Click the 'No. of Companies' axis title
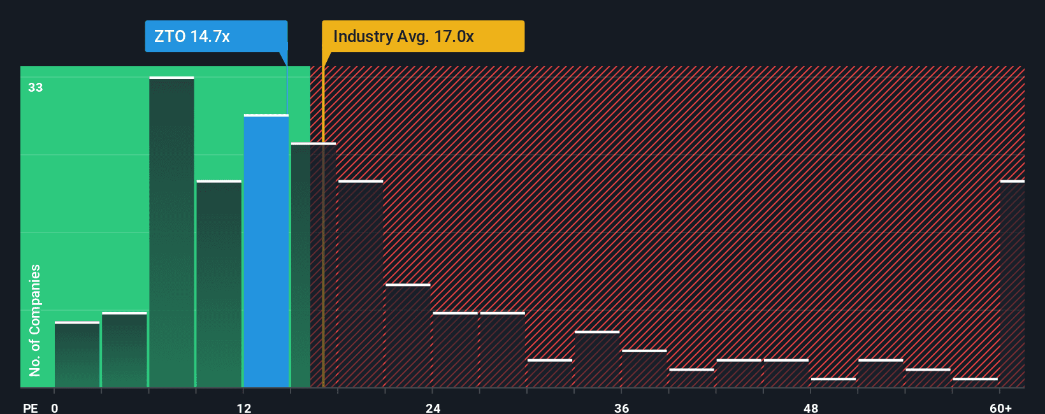This screenshot has width=1045, height=414. click(x=35, y=320)
